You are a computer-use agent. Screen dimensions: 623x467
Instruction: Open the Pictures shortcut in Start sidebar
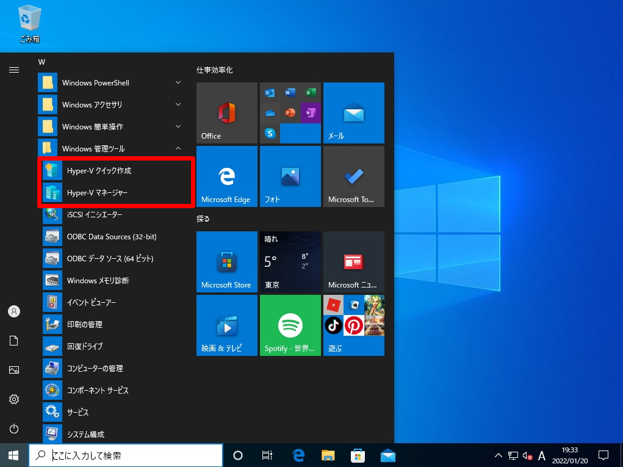tap(14, 370)
